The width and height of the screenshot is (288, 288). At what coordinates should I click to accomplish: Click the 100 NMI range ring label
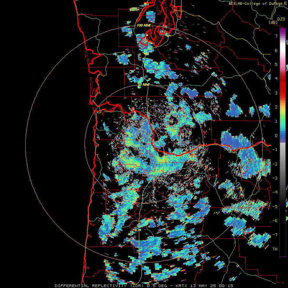pos(143,25)
